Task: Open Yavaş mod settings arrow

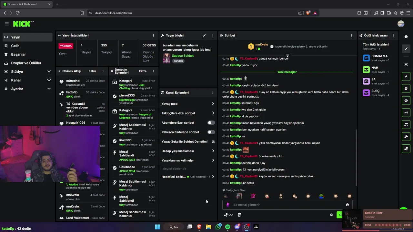Action: pyautogui.click(x=213, y=104)
